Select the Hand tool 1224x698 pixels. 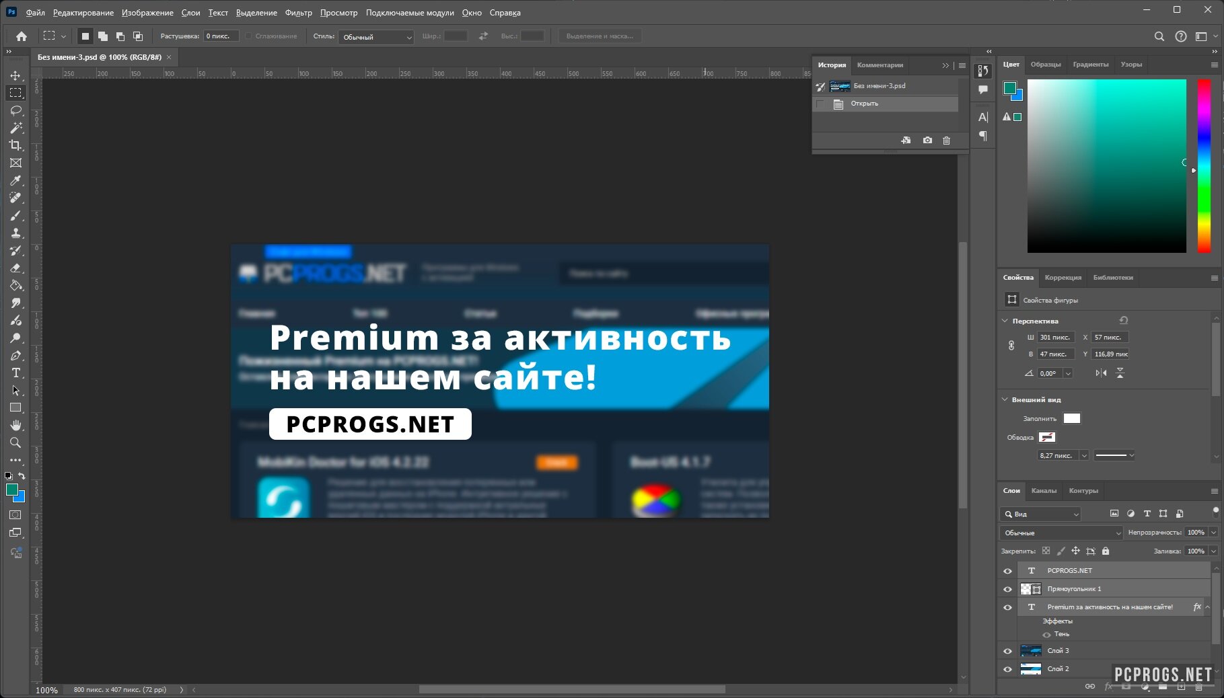coord(15,425)
